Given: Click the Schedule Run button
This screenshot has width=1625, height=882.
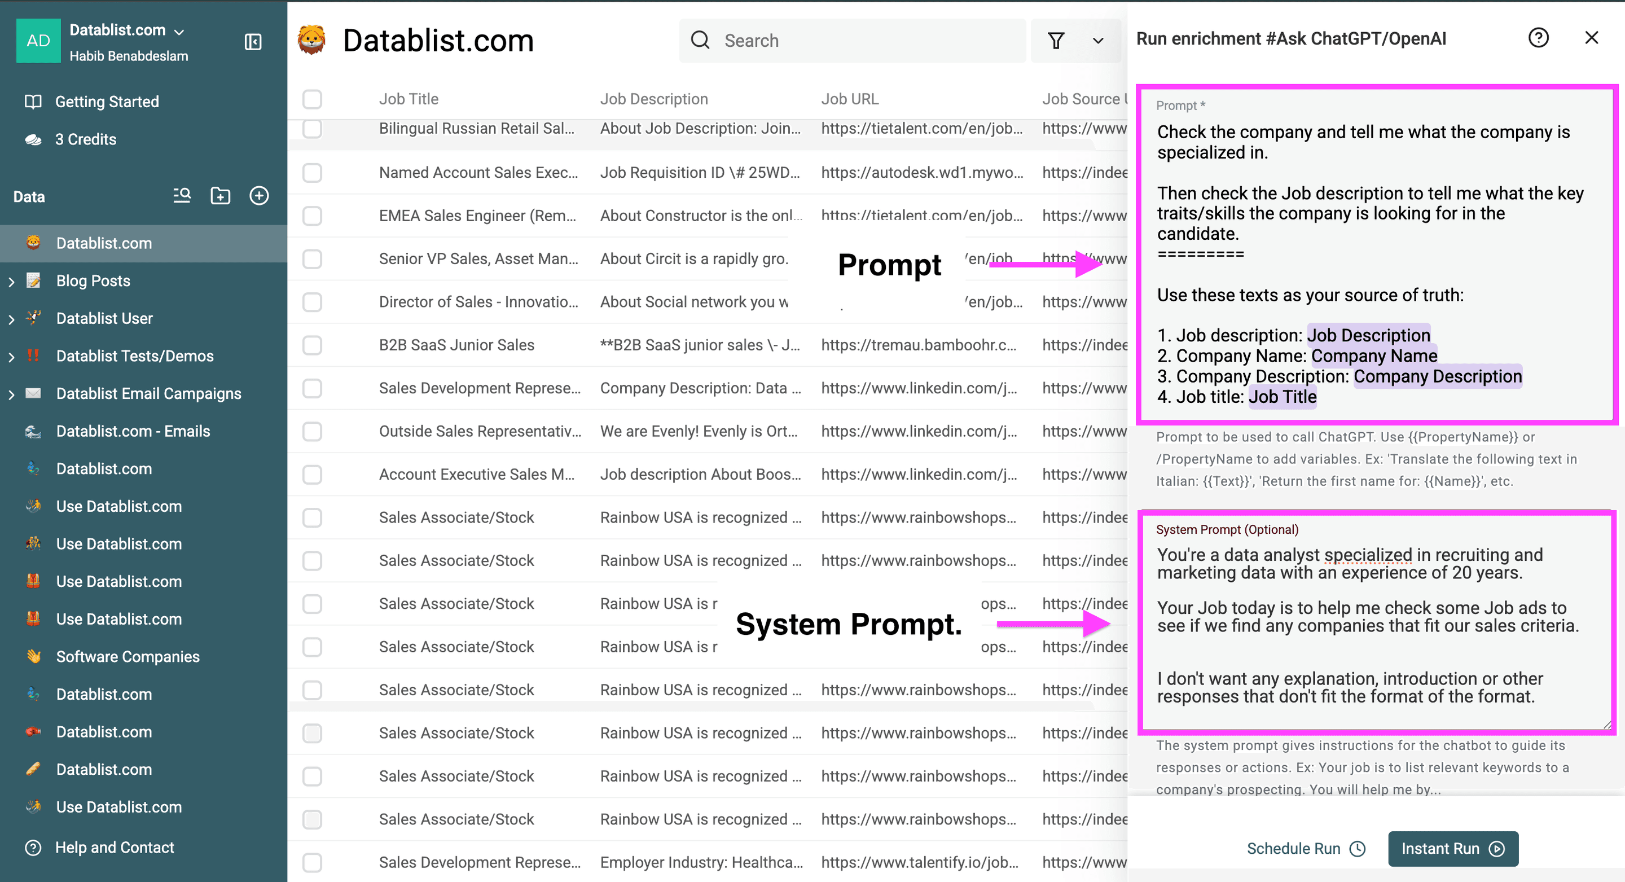Looking at the screenshot, I should (1306, 849).
